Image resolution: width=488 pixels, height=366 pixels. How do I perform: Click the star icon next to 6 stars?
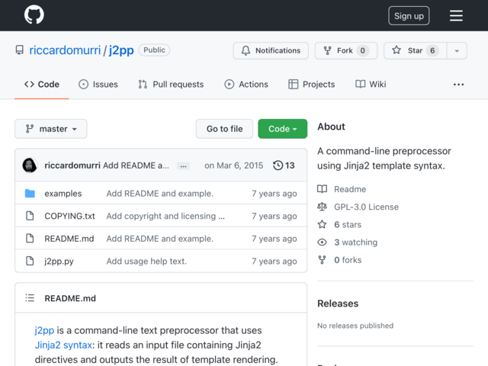pos(322,224)
